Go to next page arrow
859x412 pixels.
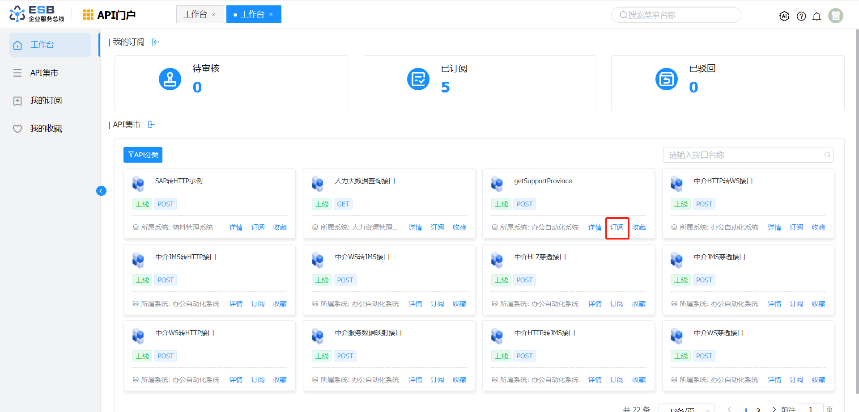(x=774, y=409)
